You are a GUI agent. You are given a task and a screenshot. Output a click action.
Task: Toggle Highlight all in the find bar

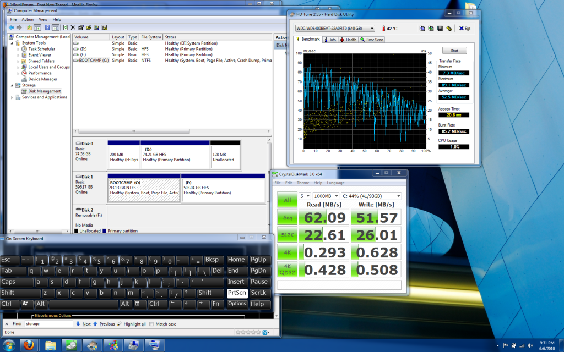click(132, 324)
